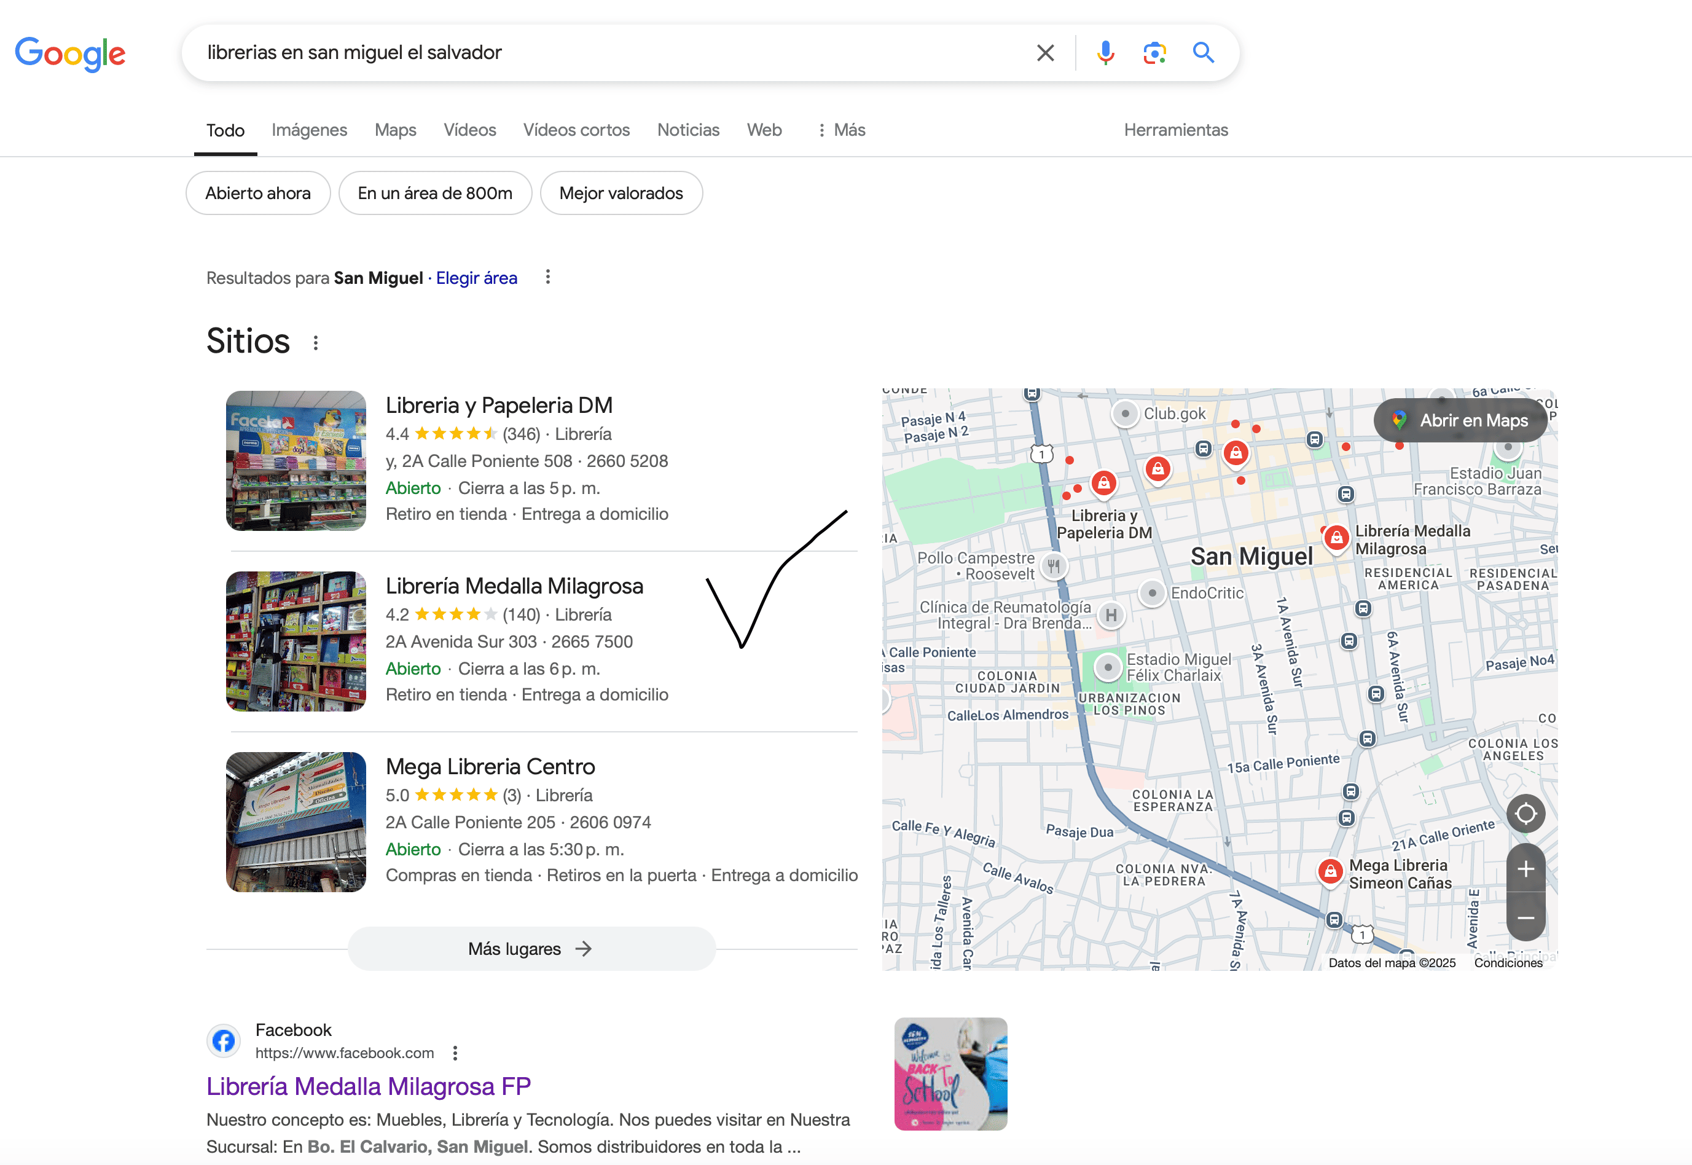Click the search input field
The width and height of the screenshot is (1692, 1165).
click(x=613, y=53)
